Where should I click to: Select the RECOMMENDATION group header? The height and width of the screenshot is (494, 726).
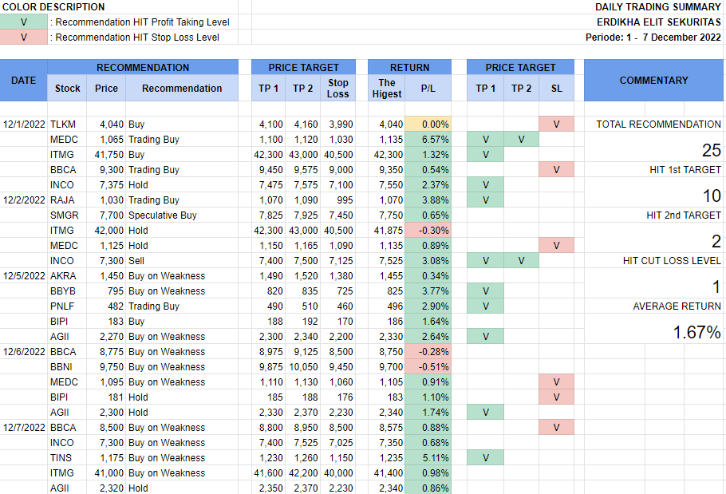[143, 68]
